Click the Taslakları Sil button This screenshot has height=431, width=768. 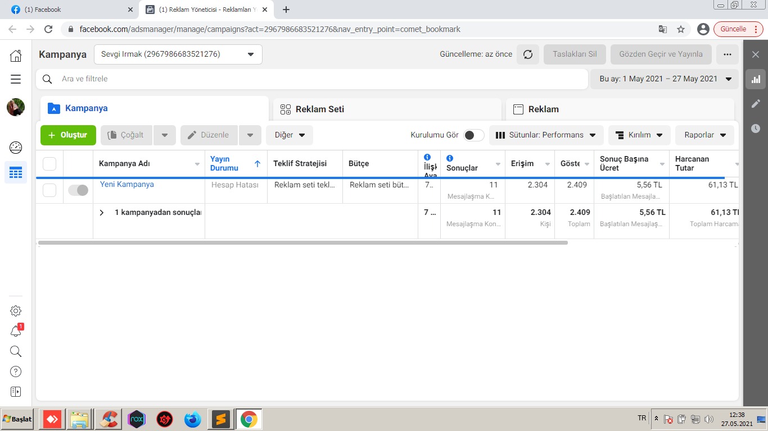pyautogui.click(x=575, y=54)
